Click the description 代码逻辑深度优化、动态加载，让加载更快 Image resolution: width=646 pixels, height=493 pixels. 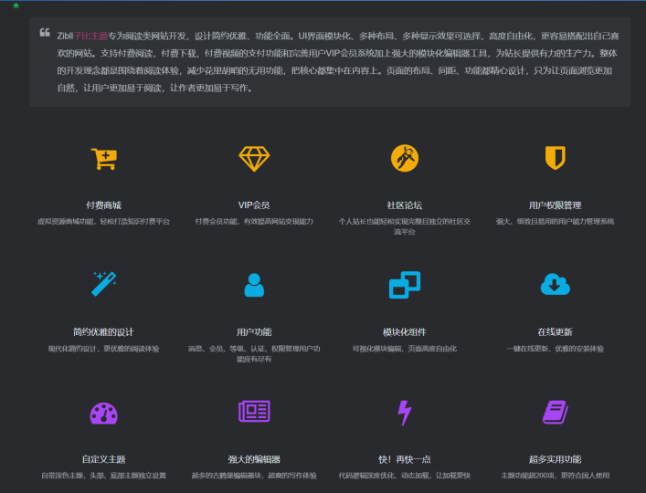(x=405, y=476)
